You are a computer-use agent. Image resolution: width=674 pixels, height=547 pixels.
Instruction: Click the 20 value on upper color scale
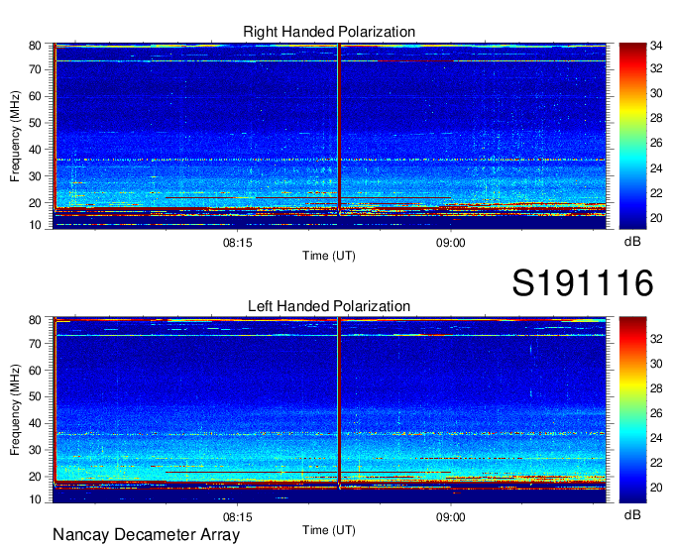coord(656,218)
